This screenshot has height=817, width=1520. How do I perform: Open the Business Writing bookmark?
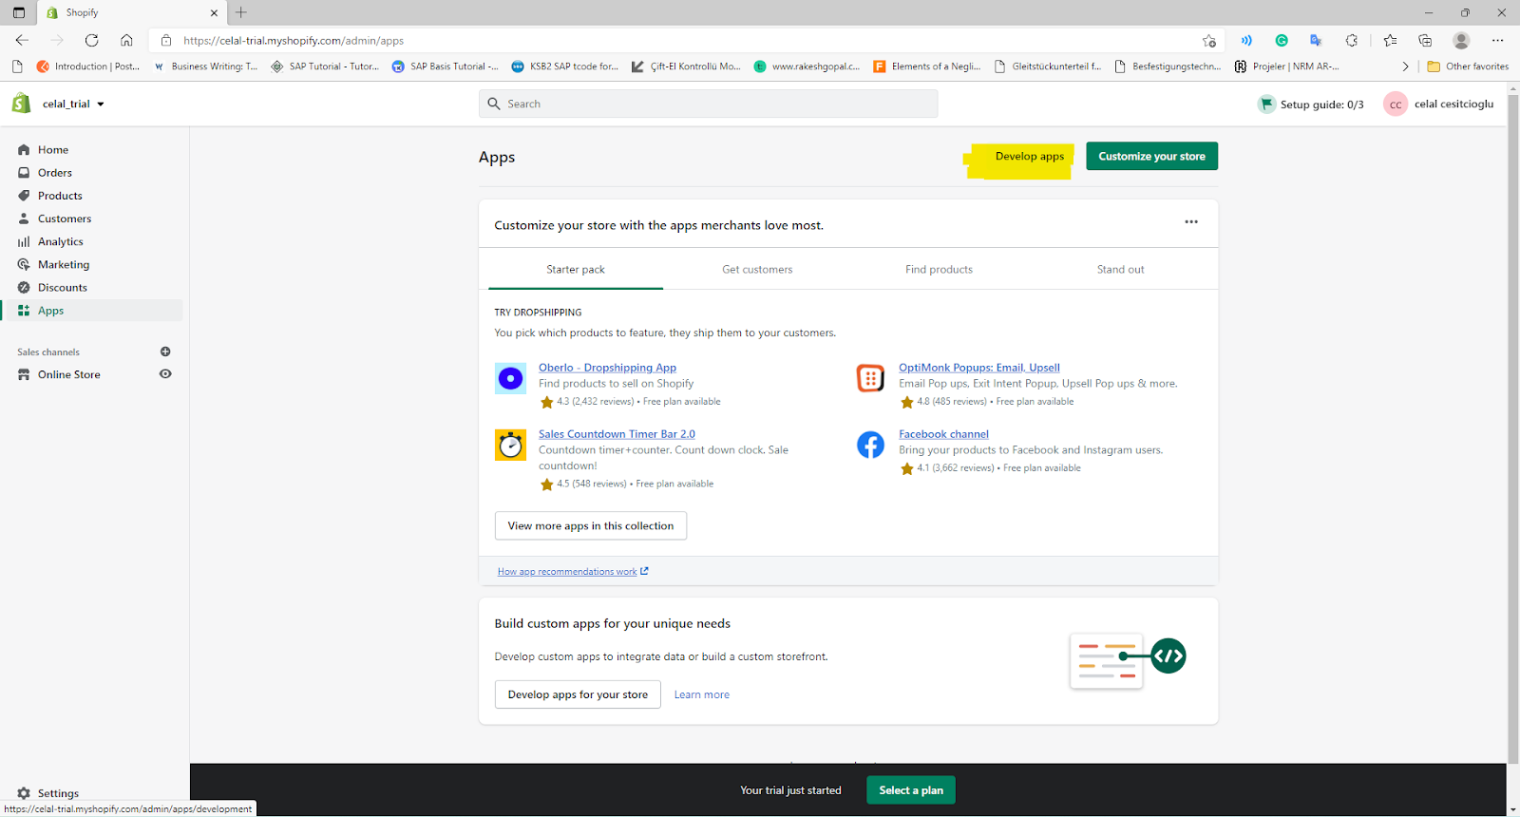(x=205, y=66)
